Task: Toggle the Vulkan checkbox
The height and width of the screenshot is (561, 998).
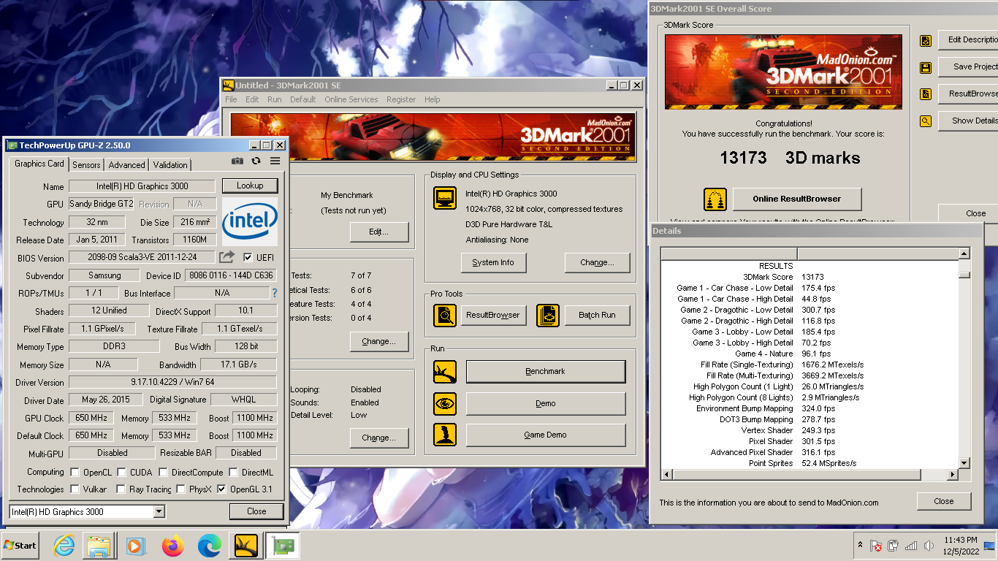Action: click(x=75, y=489)
